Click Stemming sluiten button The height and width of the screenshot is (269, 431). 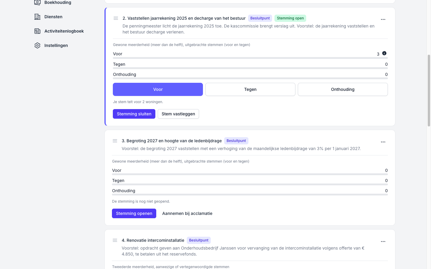click(134, 114)
